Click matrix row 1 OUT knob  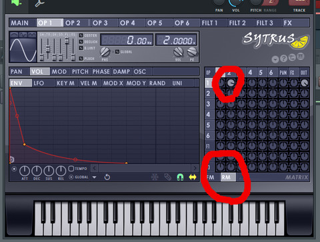tap(304, 83)
